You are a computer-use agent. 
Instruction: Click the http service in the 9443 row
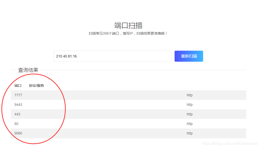190,105
